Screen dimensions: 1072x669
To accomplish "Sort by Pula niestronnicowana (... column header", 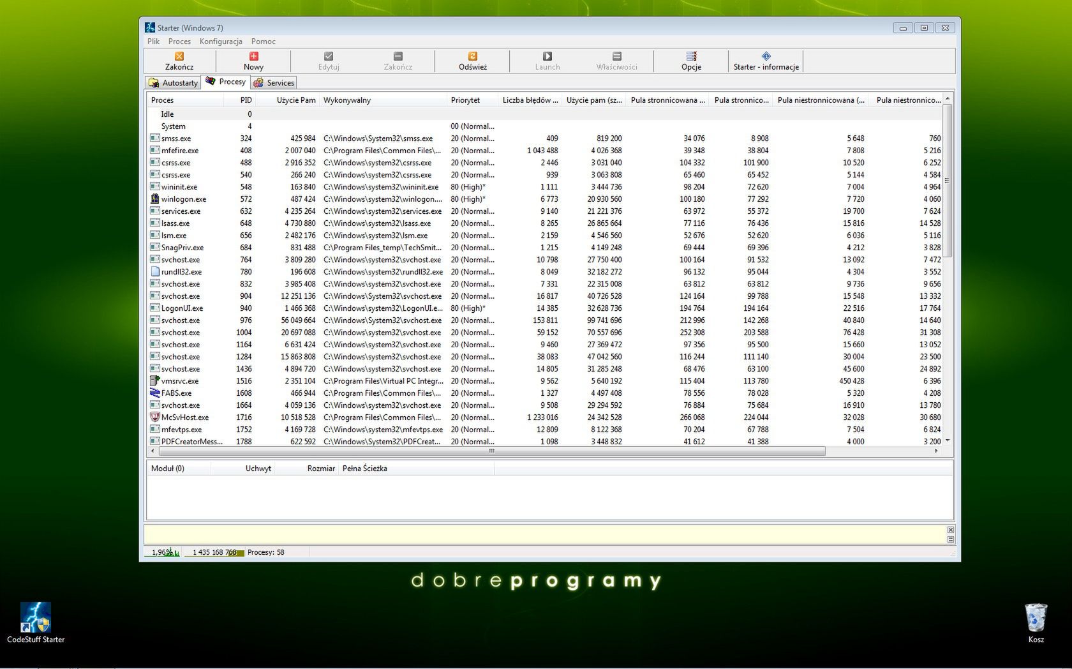I will pos(821,100).
